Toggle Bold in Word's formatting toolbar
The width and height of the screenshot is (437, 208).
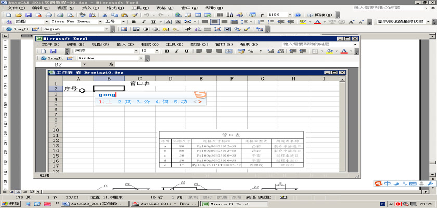[x=134, y=22]
